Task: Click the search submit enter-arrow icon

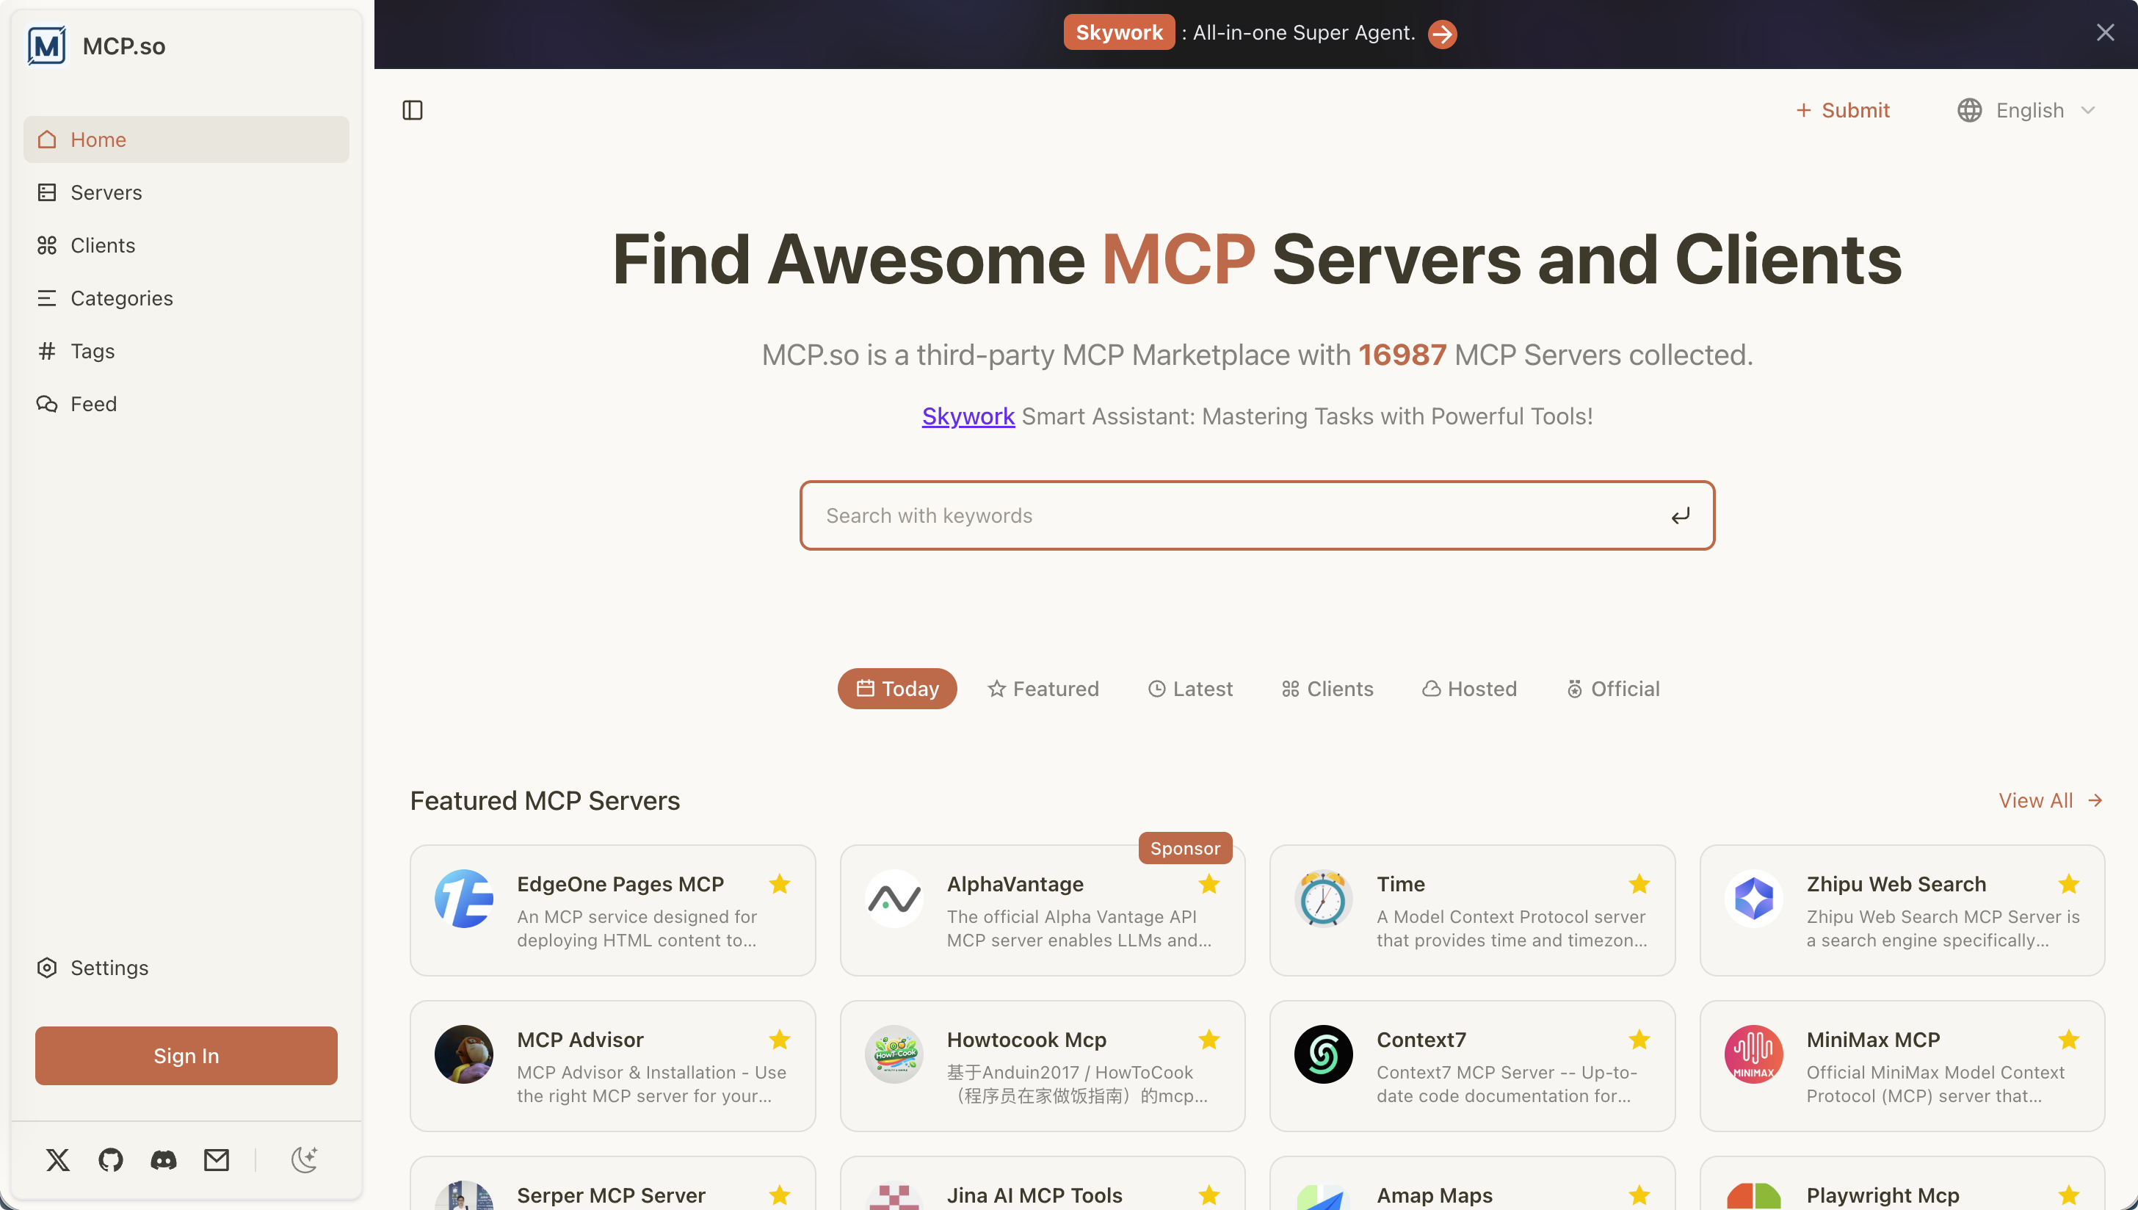Action: click(1680, 516)
